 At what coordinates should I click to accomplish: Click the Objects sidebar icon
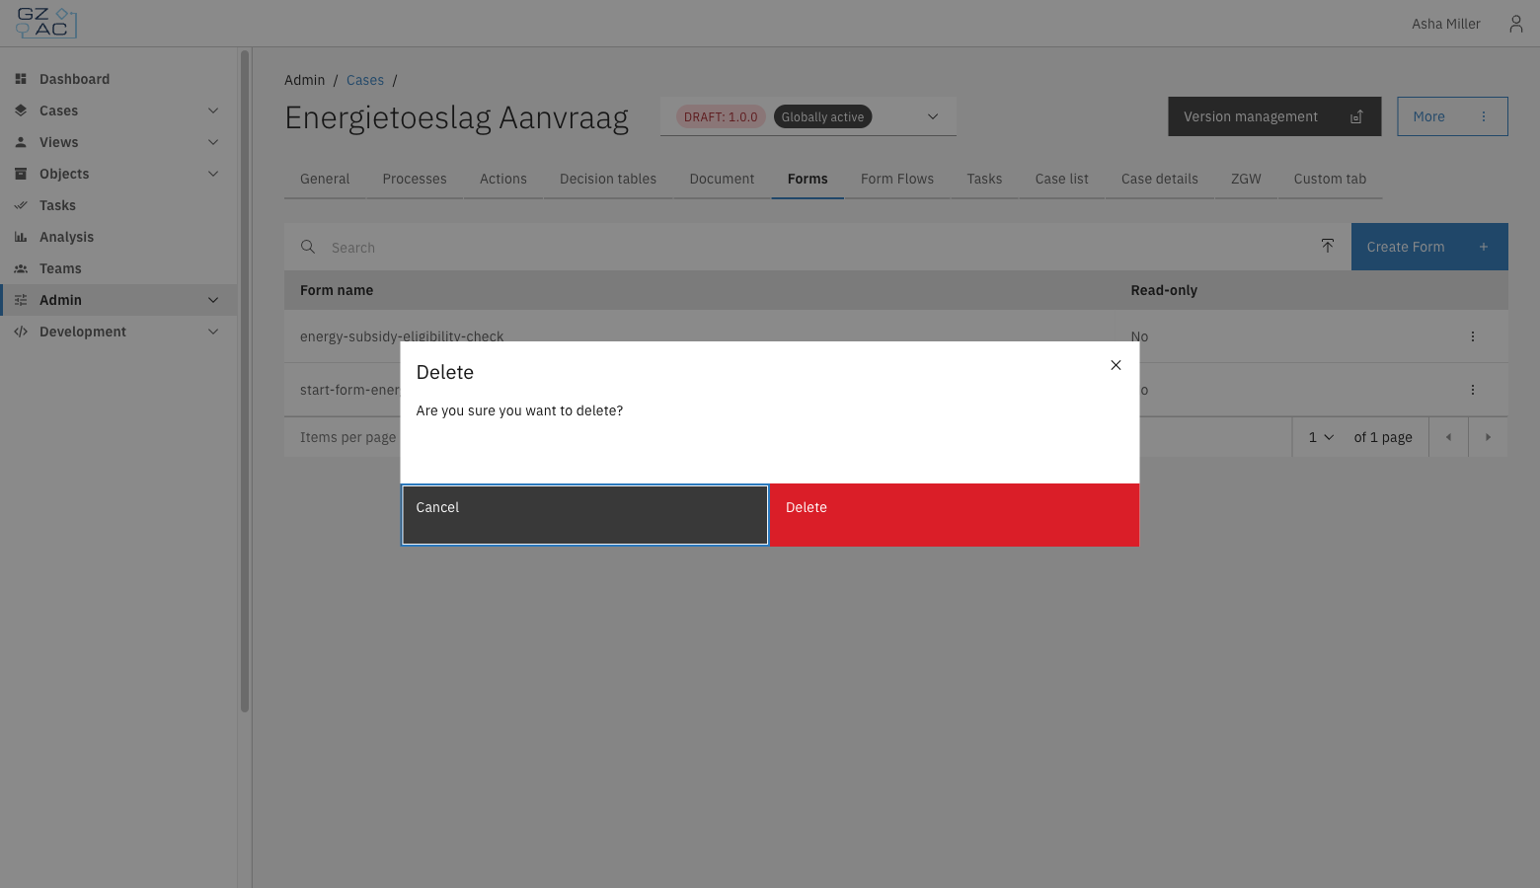[x=21, y=174]
